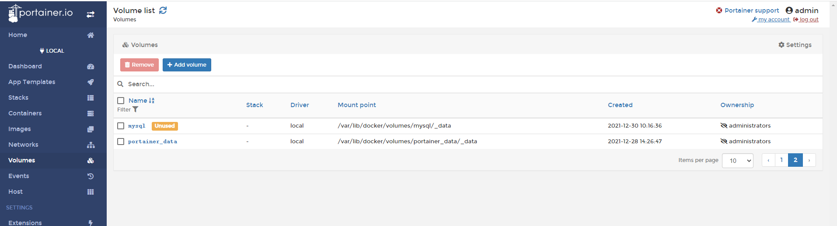Image resolution: width=837 pixels, height=226 pixels.
Task: Click the Networks sitemap icon
Action: pos(91,145)
